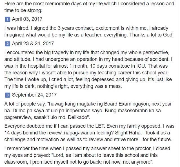Click the phrase '10 days comatose in ICU'
Screen dimensions: 180x167
(117, 66)
